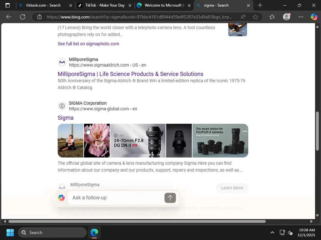Screen dimensions: 321x240
Task: Click the Learn More button
Action: pyautogui.click(x=232, y=188)
